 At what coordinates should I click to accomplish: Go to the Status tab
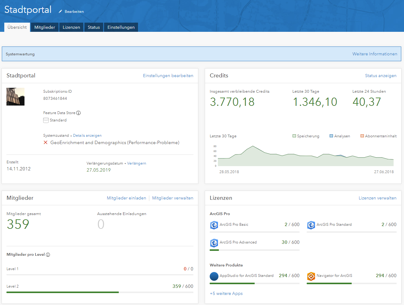pos(94,27)
